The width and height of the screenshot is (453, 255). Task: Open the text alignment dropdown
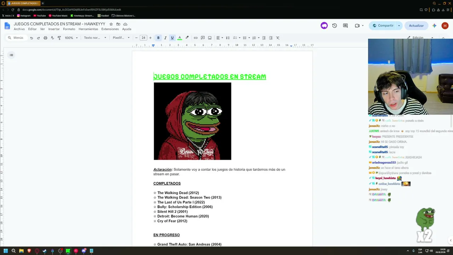coord(219,38)
